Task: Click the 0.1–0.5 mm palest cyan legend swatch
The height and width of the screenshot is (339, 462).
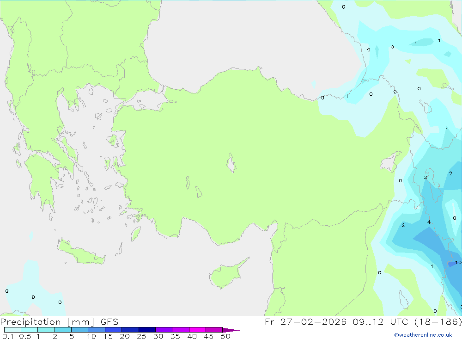Action: (12, 330)
